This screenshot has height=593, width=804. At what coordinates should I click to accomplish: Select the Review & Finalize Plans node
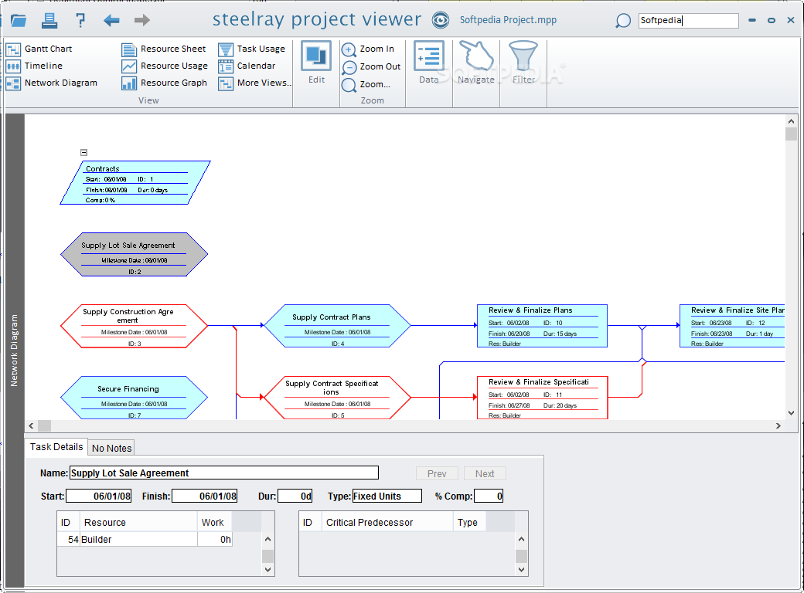point(542,326)
